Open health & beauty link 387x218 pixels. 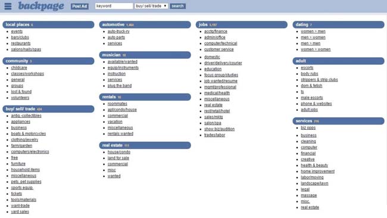[314, 166]
